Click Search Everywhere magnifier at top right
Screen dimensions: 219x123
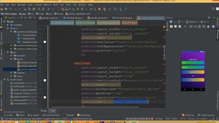pos(213,9)
